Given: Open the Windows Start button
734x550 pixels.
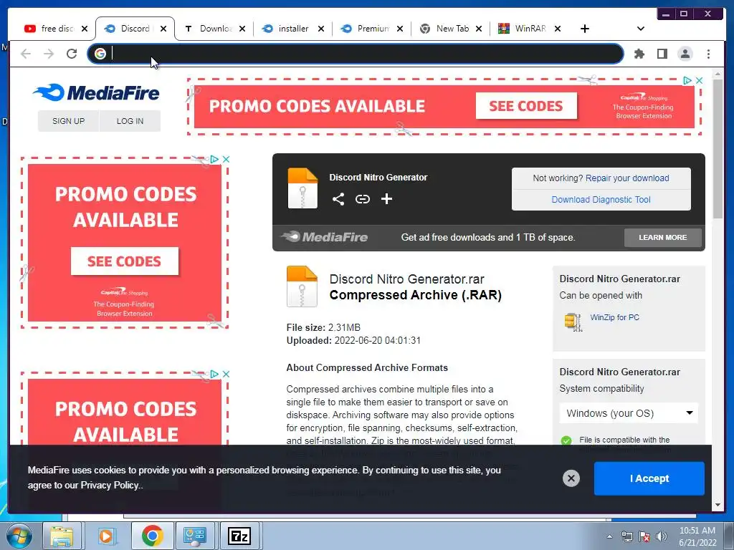Looking at the screenshot, I should click(19, 536).
